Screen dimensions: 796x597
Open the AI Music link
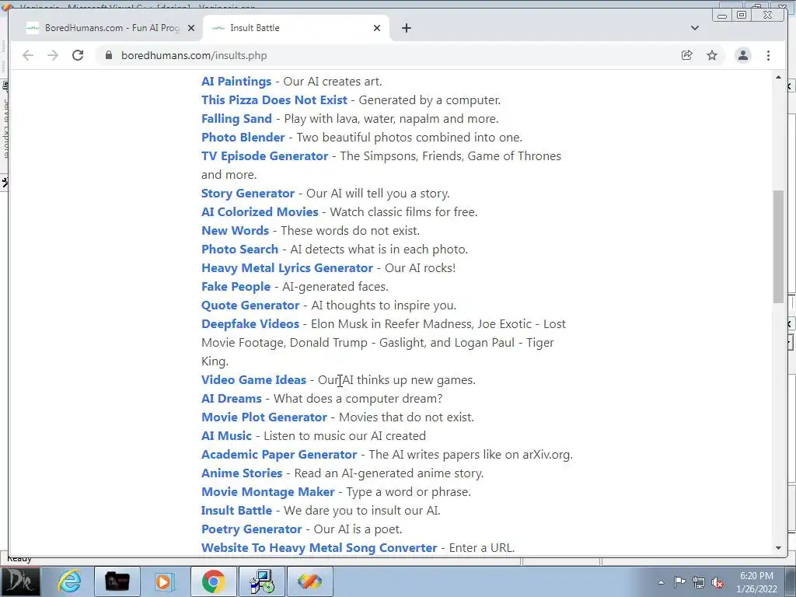tap(226, 436)
